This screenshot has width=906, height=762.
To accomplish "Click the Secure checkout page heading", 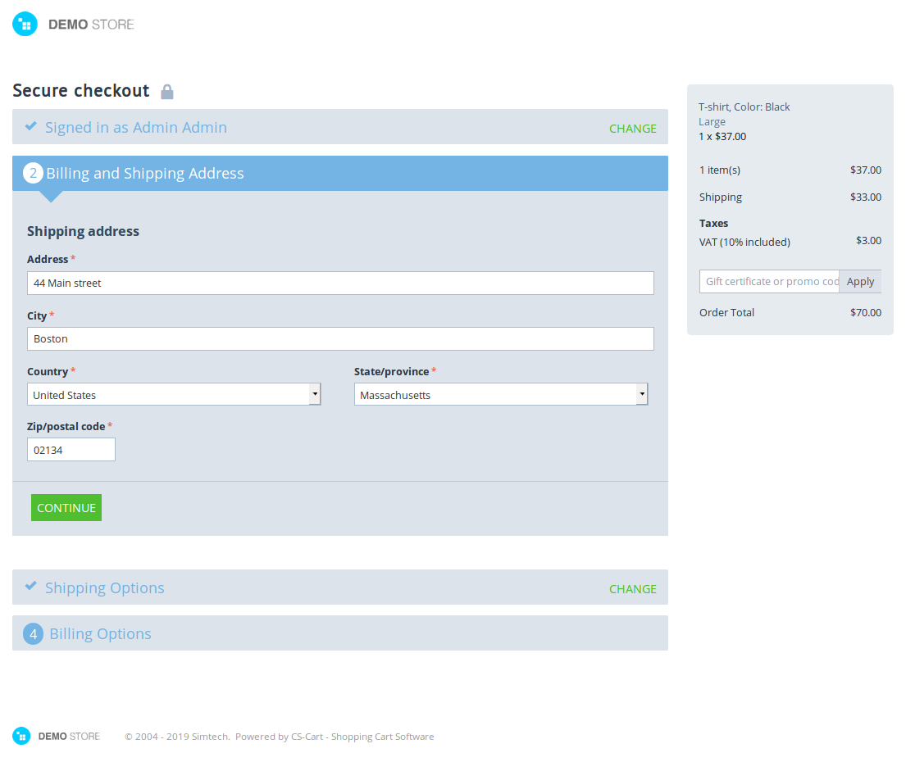I will [x=81, y=91].
